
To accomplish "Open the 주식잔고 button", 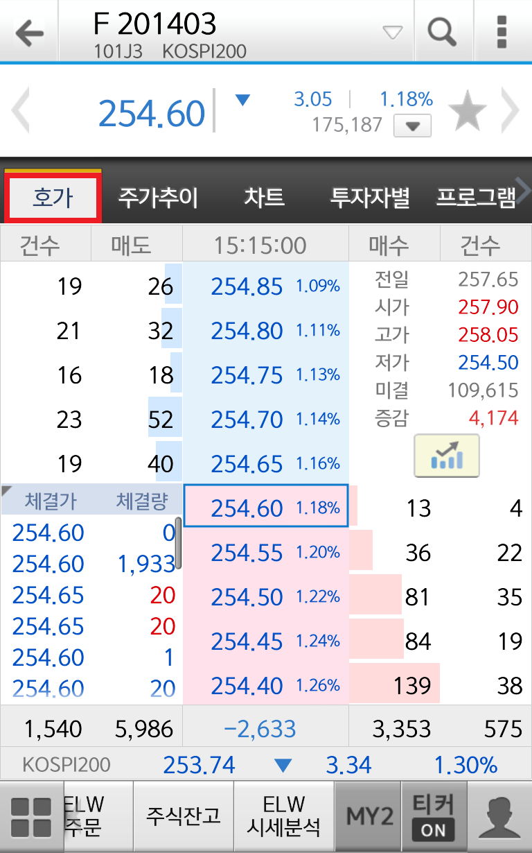I will (183, 817).
